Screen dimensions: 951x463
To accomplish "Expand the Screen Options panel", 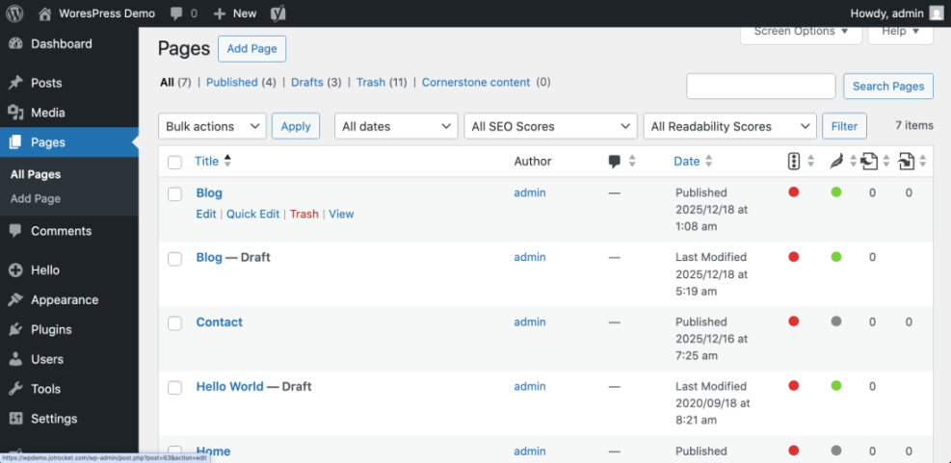I will (x=801, y=33).
